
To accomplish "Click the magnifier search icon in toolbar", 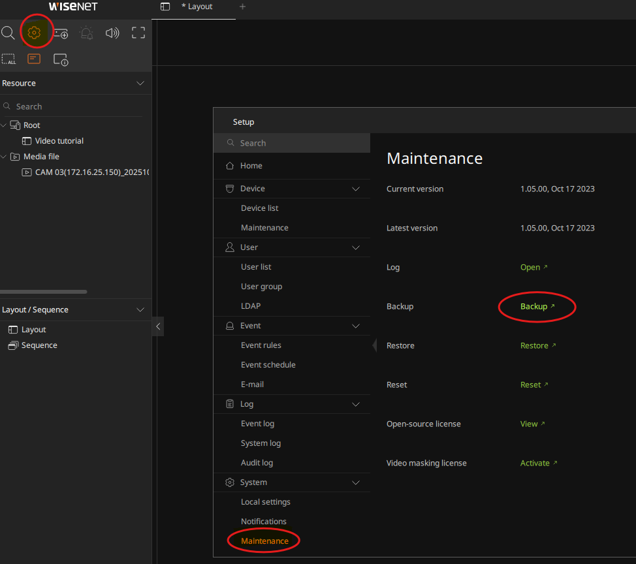I will pyautogui.click(x=8, y=33).
